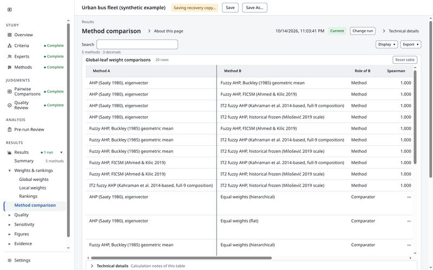The width and height of the screenshot is (433, 270).
Task: Reset the comparison table
Action: point(404,60)
